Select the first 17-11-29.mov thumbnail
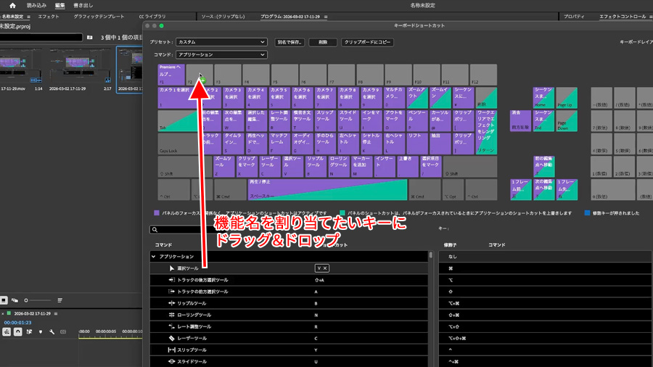The width and height of the screenshot is (653, 367). (x=21, y=66)
